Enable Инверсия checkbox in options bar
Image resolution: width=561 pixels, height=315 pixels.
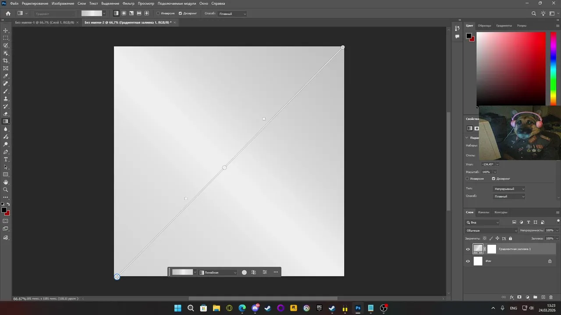coord(158,14)
